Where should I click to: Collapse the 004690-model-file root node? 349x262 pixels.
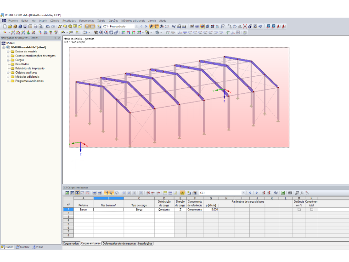click(4, 47)
